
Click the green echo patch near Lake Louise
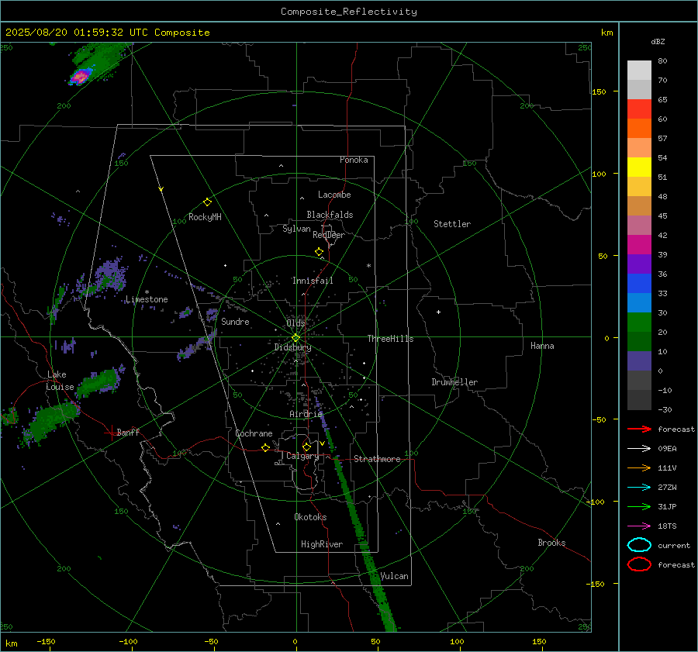coord(98,383)
